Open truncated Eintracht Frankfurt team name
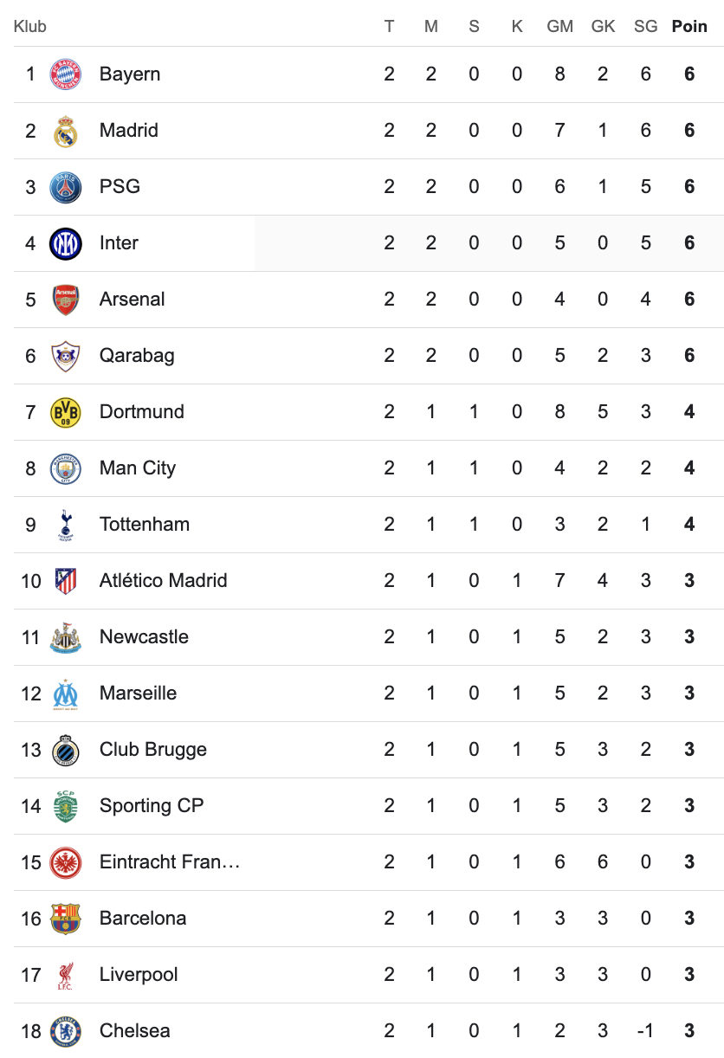Image resolution: width=724 pixels, height=1058 pixels. 170,862
